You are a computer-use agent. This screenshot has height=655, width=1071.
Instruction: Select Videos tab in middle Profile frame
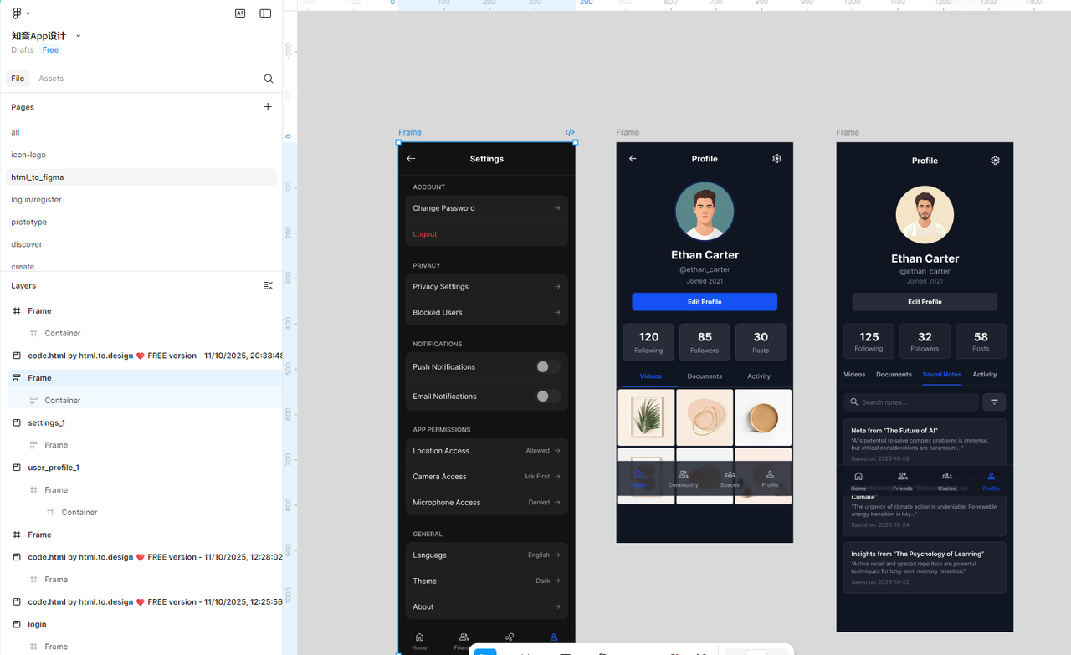point(651,376)
